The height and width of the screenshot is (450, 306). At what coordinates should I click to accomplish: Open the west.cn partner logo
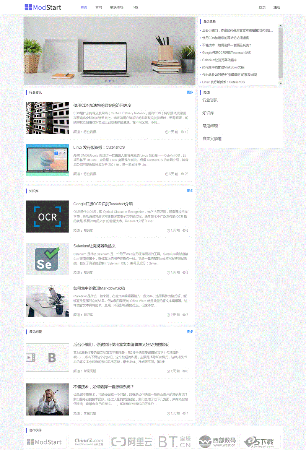click(x=217, y=442)
